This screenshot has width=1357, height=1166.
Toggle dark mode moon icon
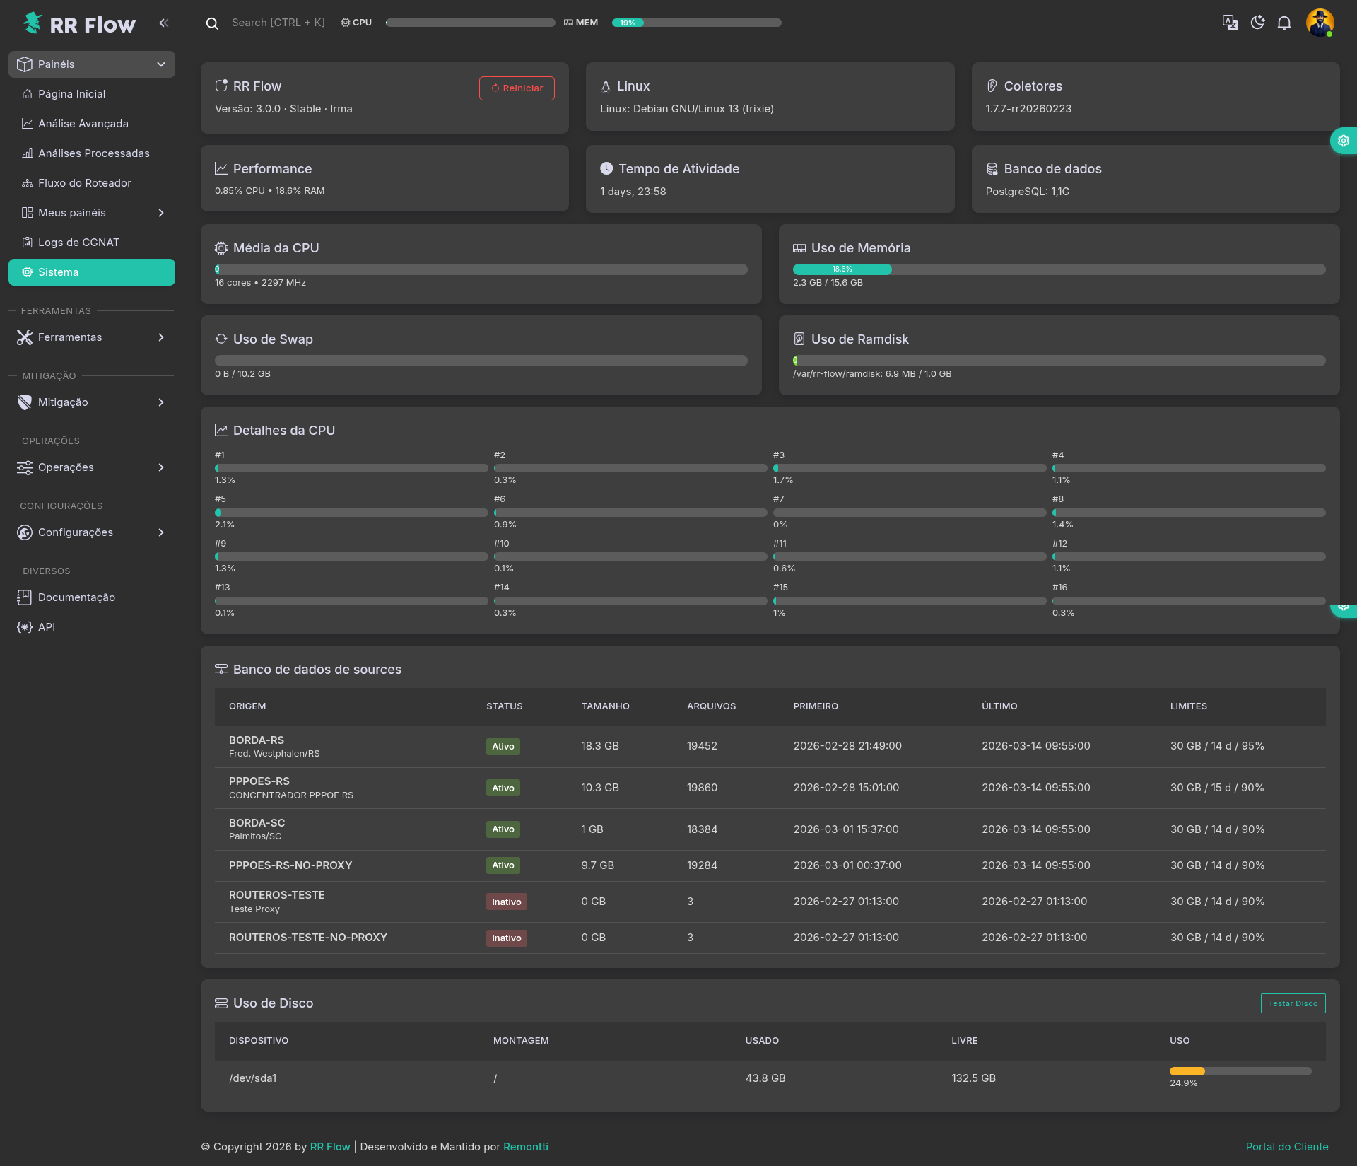1257,23
